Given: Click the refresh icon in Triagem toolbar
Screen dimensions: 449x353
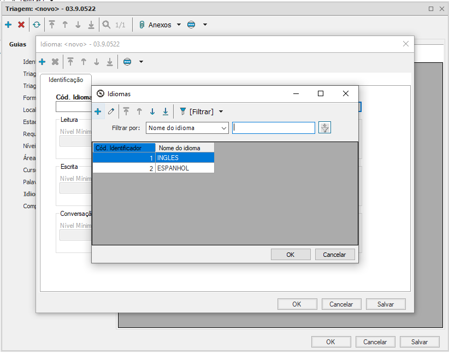Looking at the screenshot, I should tap(36, 25).
